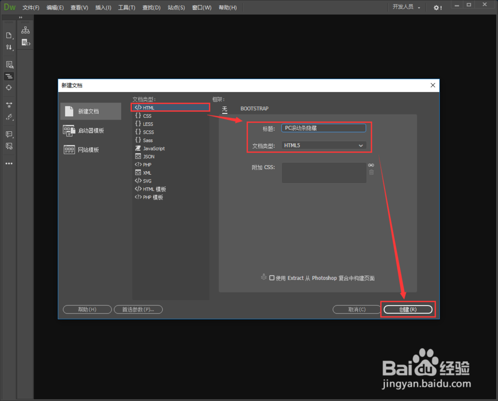
Task: Switch to the BOOTSTRAP framework tab
Action: [x=254, y=108]
